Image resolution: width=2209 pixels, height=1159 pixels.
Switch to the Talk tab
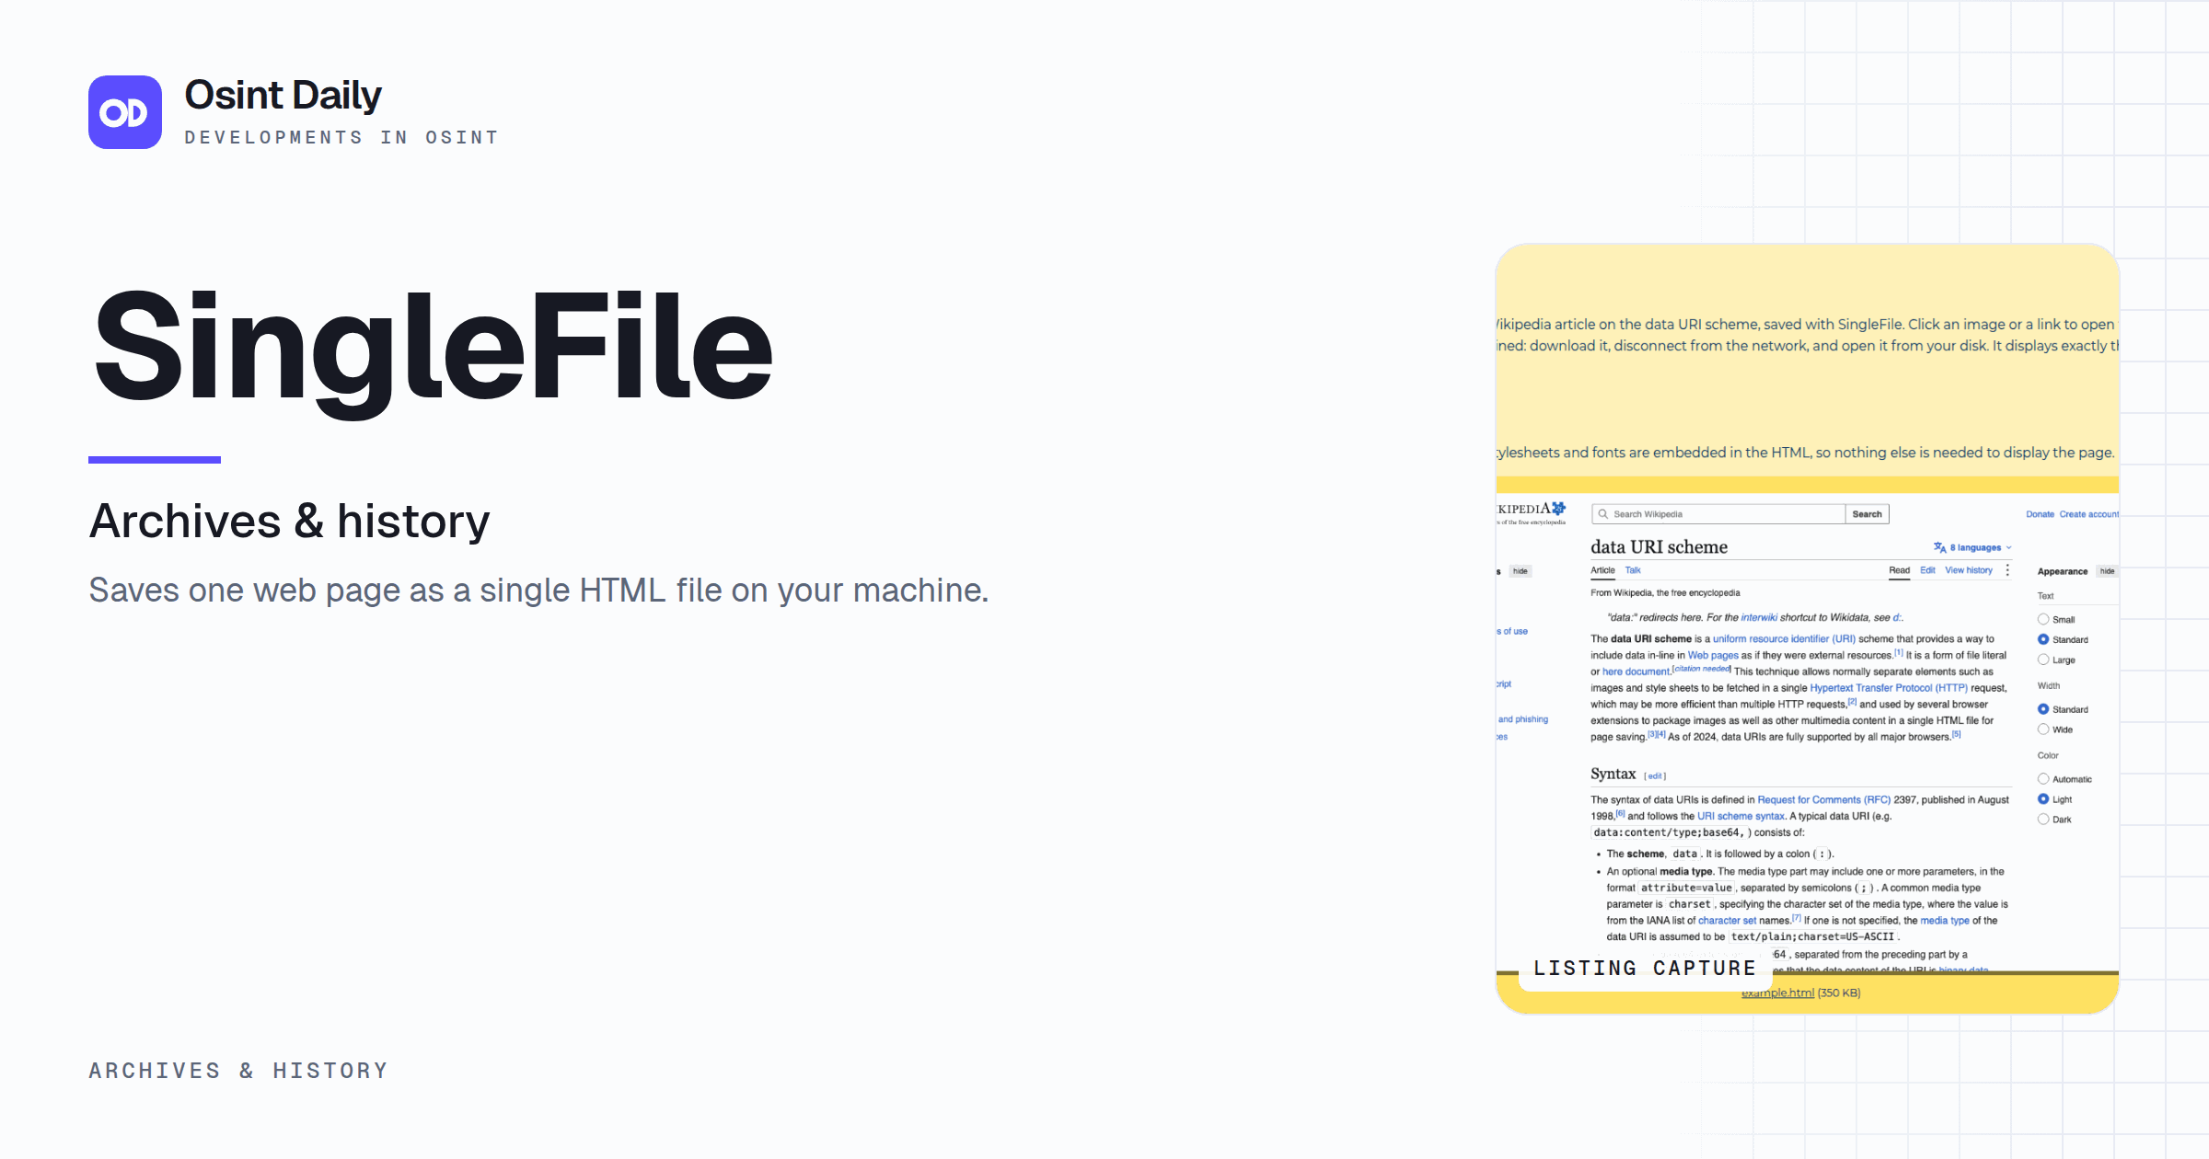coord(1633,570)
